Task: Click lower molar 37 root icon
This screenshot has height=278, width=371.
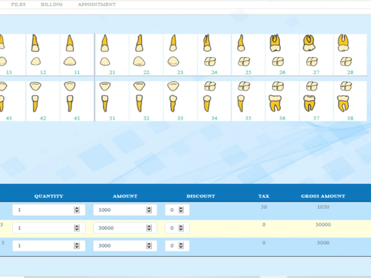Action: click(x=309, y=103)
